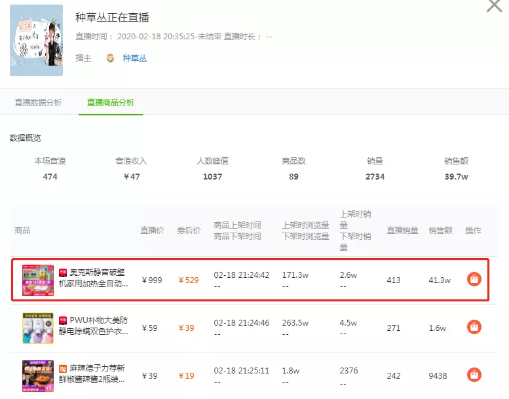
Task: Open the PWU朴物大美 product thumbnail
Action: coord(38,328)
